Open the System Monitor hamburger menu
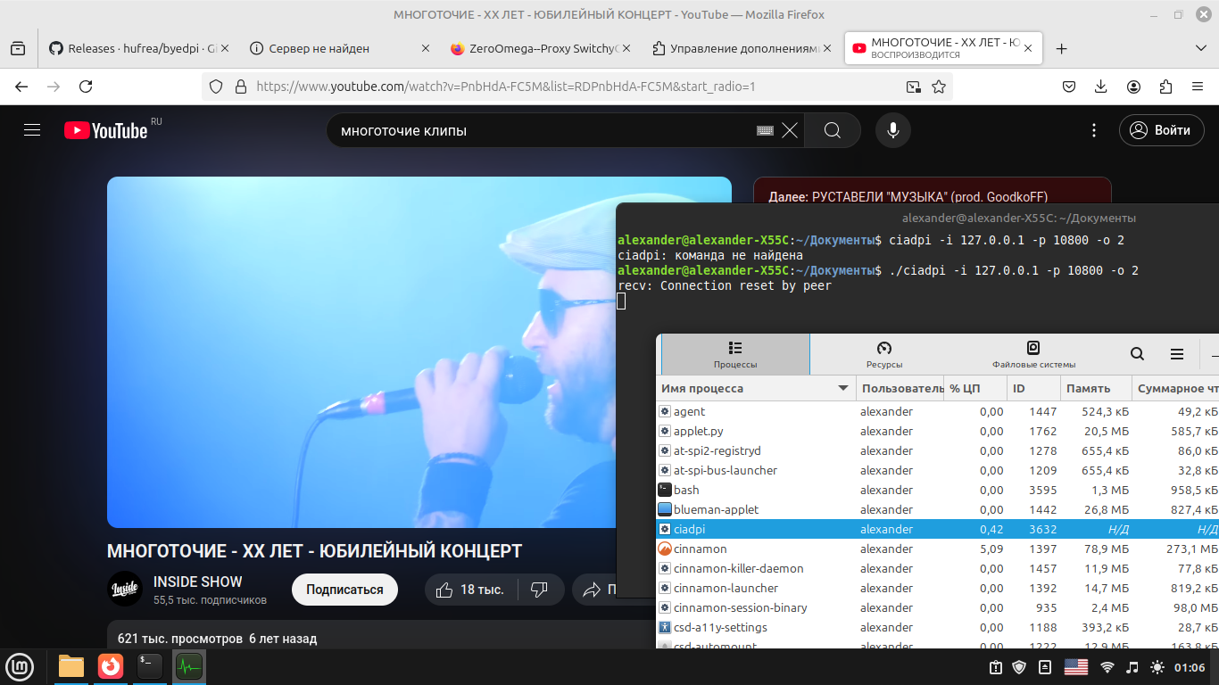 click(x=1176, y=354)
